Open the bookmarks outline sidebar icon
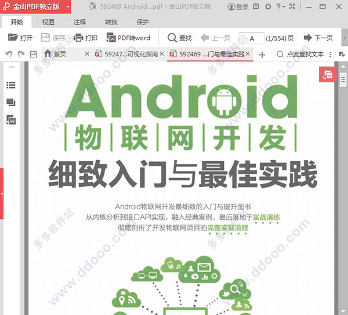 point(11,85)
